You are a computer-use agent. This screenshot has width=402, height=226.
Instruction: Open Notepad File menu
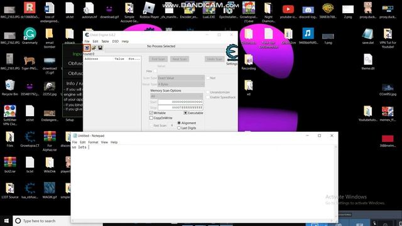[x=75, y=143]
